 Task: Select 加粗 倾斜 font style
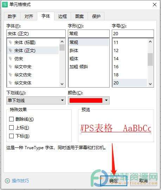pyautogui.click(x=79, y=67)
